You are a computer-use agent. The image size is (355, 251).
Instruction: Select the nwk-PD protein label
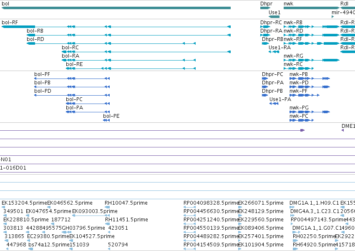click(299, 83)
